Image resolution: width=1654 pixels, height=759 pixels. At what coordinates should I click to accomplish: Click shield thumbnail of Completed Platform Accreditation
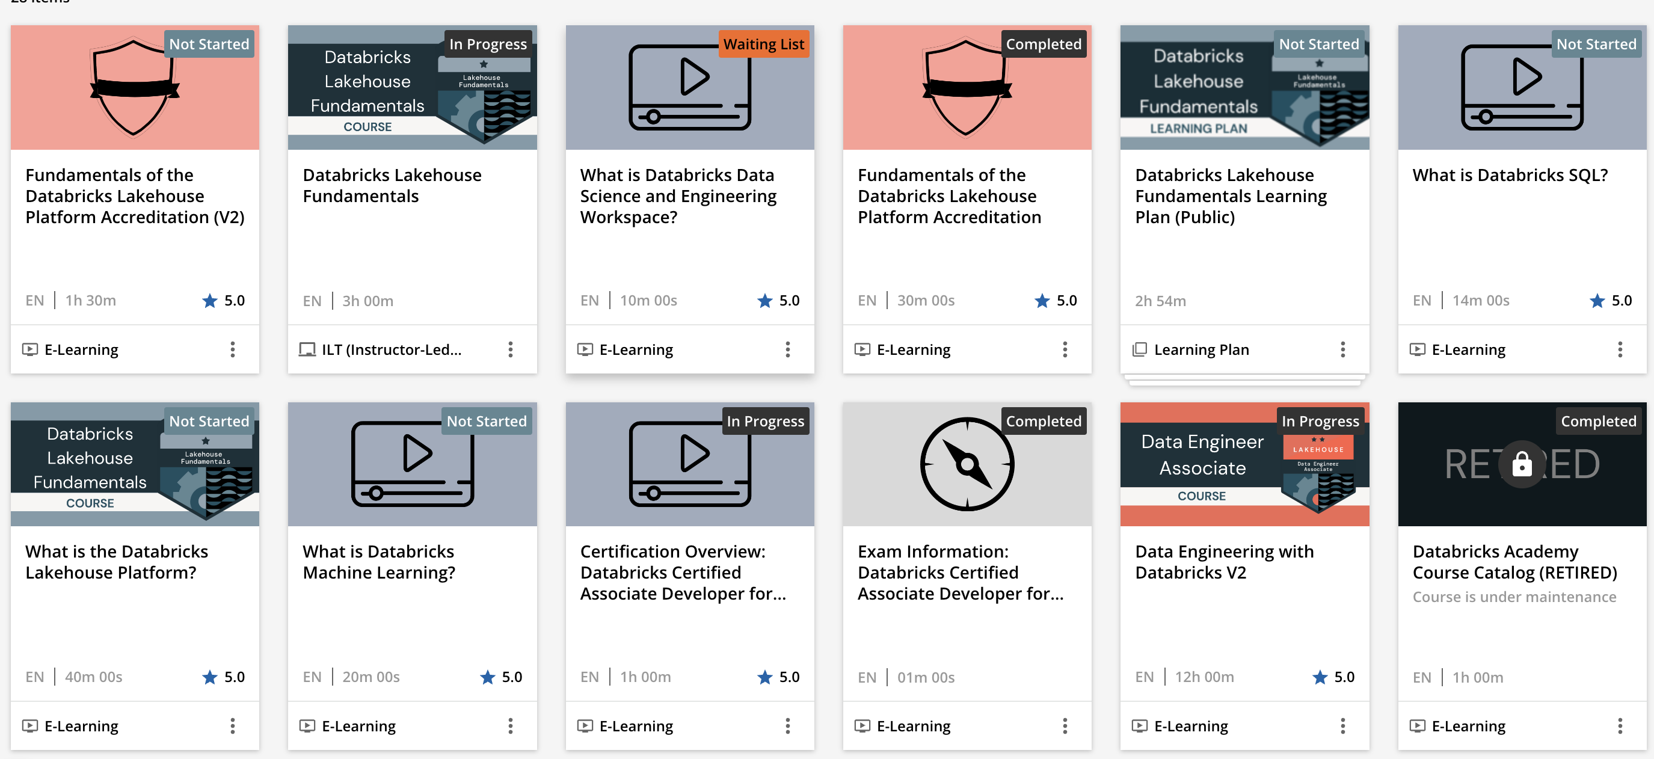pyautogui.click(x=967, y=87)
